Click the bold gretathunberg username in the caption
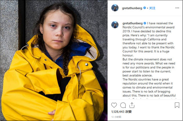Image resolution: width=183 pixels, height=121 pixels. [x=132, y=23]
